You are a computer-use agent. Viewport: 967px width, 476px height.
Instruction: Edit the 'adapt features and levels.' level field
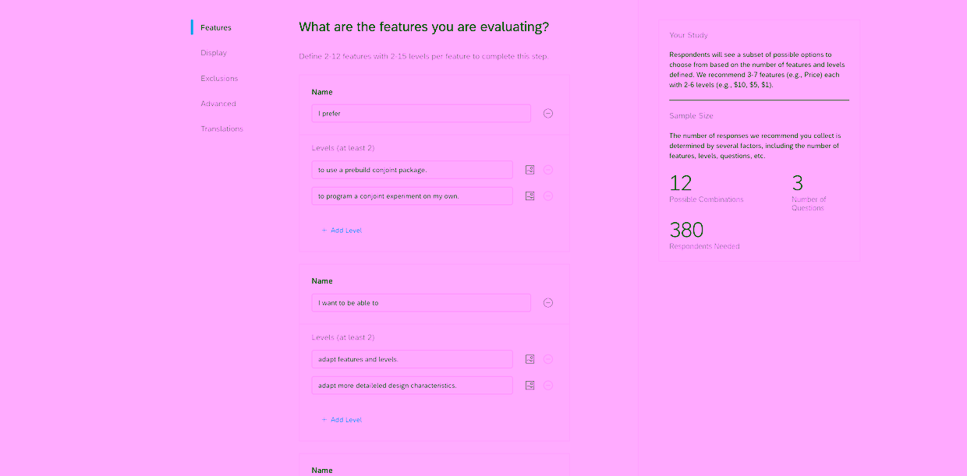[412, 359]
